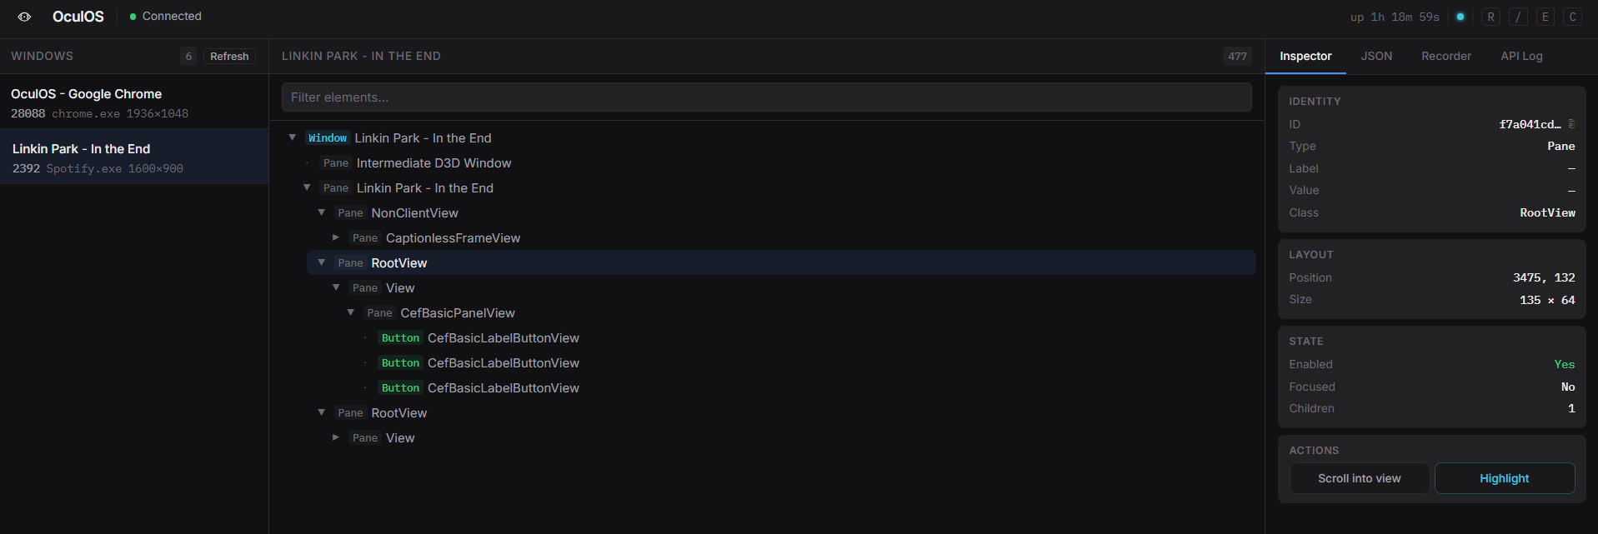Collapse the CefBasicPanelView pane arrow

click(351, 312)
